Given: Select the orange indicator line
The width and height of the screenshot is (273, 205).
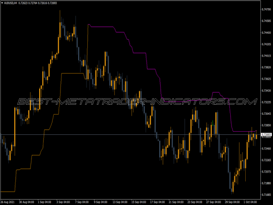Looking at the screenshot, I should 73,73.
